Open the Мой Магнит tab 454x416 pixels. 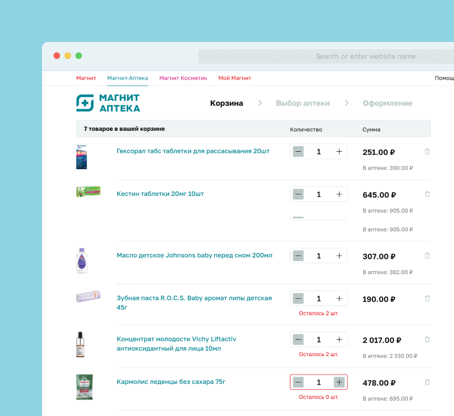pyautogui.click(x=234, y=78)
